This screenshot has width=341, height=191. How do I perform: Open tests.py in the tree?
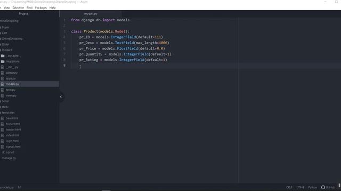(11, 90)
